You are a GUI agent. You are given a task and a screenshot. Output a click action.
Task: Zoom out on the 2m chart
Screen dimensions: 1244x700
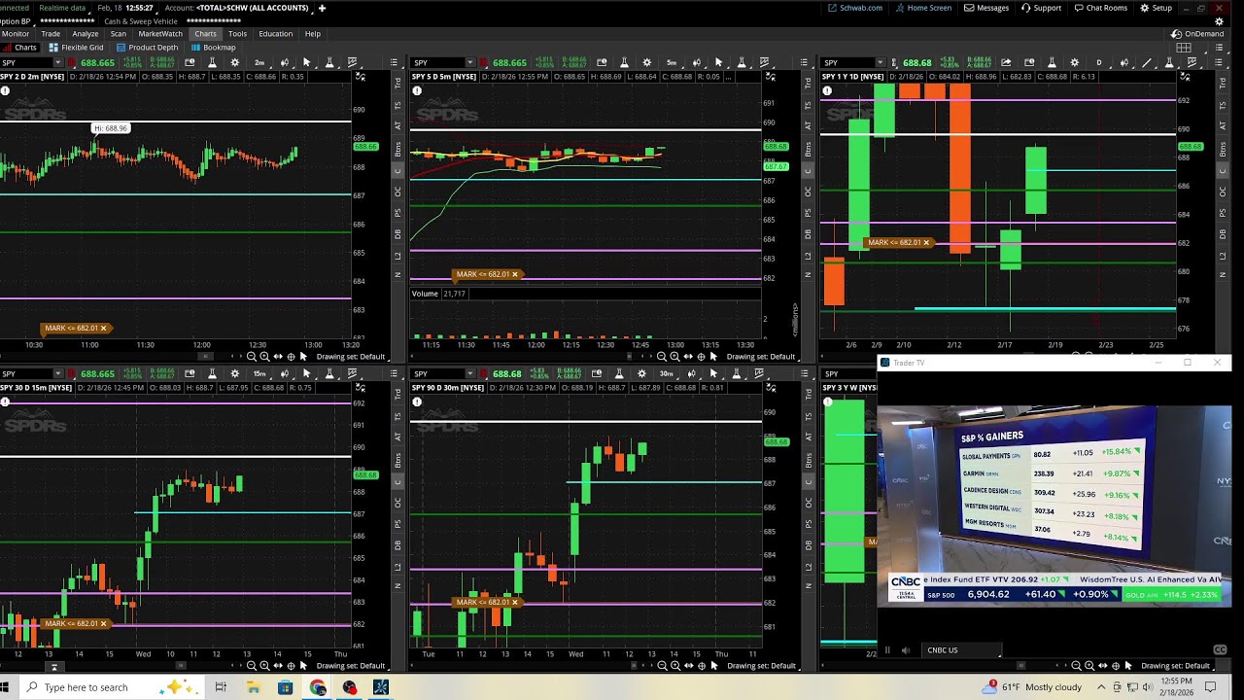[x=252, y=357]
